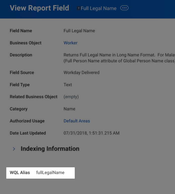Click the WQL Alias label

pos(20,172)
